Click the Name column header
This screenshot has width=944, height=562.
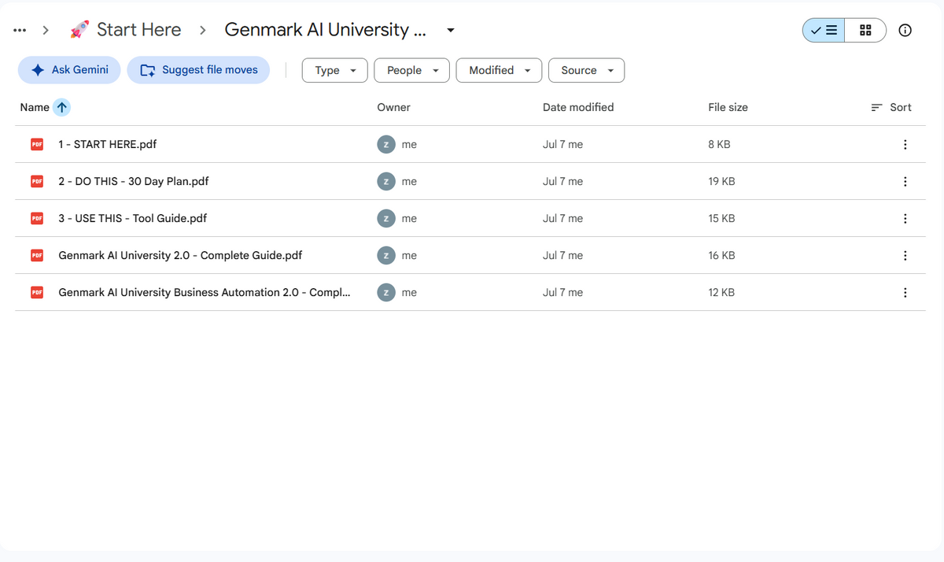click(x=35, y=108)
